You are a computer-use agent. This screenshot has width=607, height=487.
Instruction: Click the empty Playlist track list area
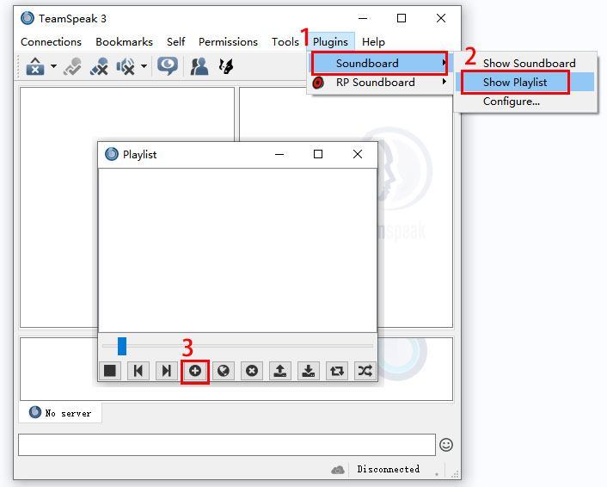point(237,250)
